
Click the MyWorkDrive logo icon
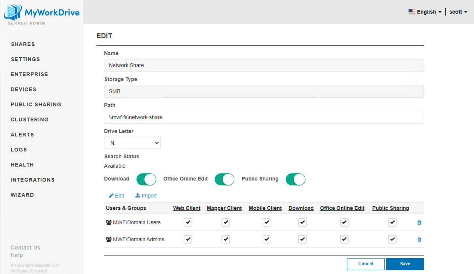[13, 12]
